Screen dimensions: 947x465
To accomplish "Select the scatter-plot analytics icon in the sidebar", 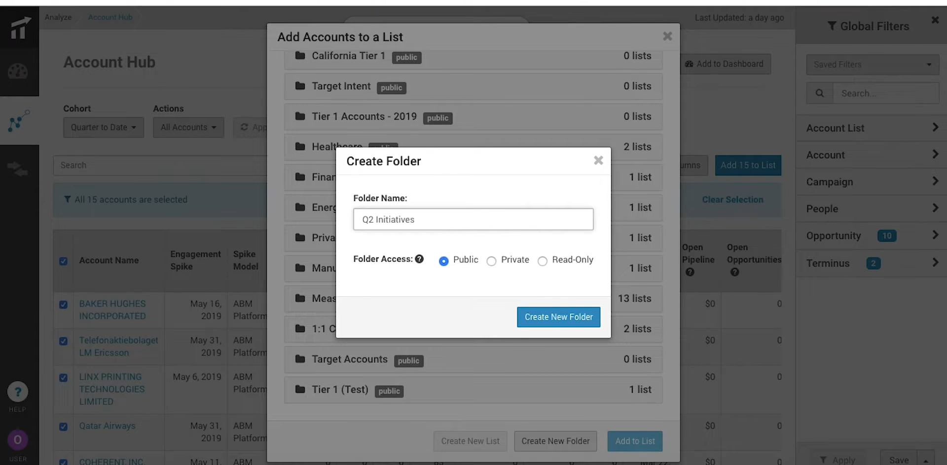I will click(18, 121).
